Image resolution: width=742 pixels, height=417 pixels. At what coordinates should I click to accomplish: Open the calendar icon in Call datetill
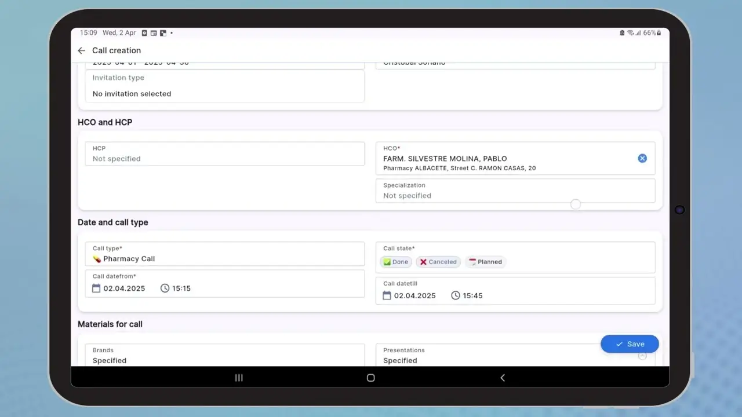387,295
